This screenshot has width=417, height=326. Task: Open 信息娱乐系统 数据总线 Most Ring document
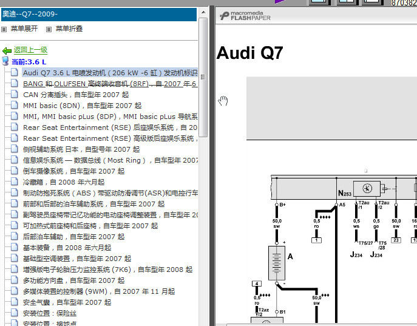coord(110,160)
